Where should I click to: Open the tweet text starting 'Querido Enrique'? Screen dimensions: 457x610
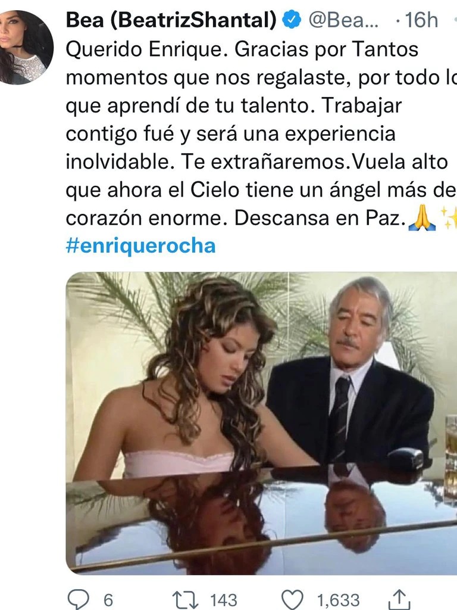261,133
